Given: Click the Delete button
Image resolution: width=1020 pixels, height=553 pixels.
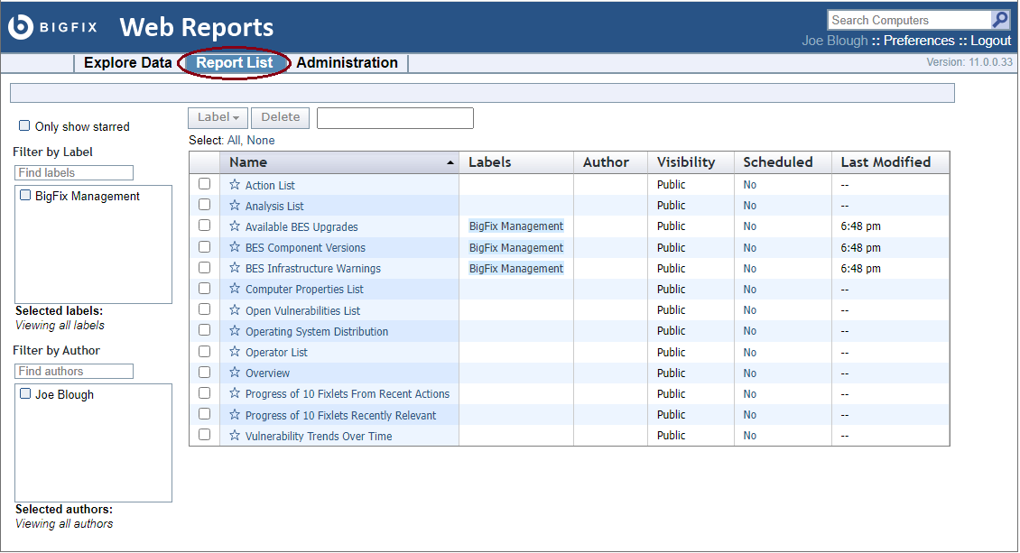Looking at the screenshot, I should click(x=281, y=117).
